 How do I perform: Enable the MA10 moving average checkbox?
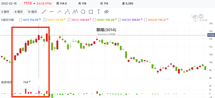pyautogui.click(x=45, y=20)
